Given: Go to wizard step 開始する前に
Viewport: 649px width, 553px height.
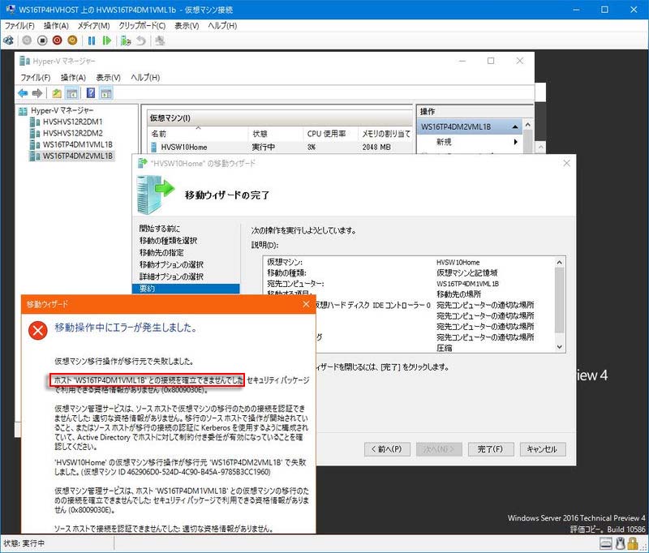Looking at the screenshot, I should coord(160,229).
